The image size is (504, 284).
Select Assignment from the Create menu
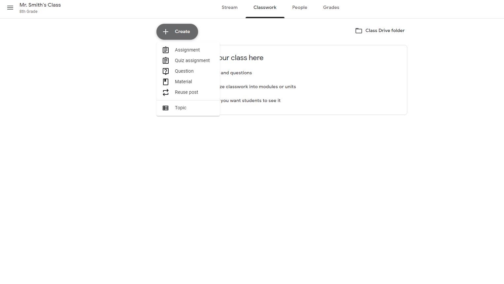point(187,50)
